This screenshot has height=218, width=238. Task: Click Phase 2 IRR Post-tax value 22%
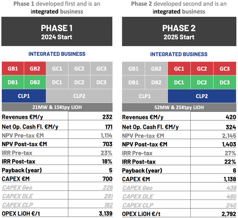tap(230, 162)
